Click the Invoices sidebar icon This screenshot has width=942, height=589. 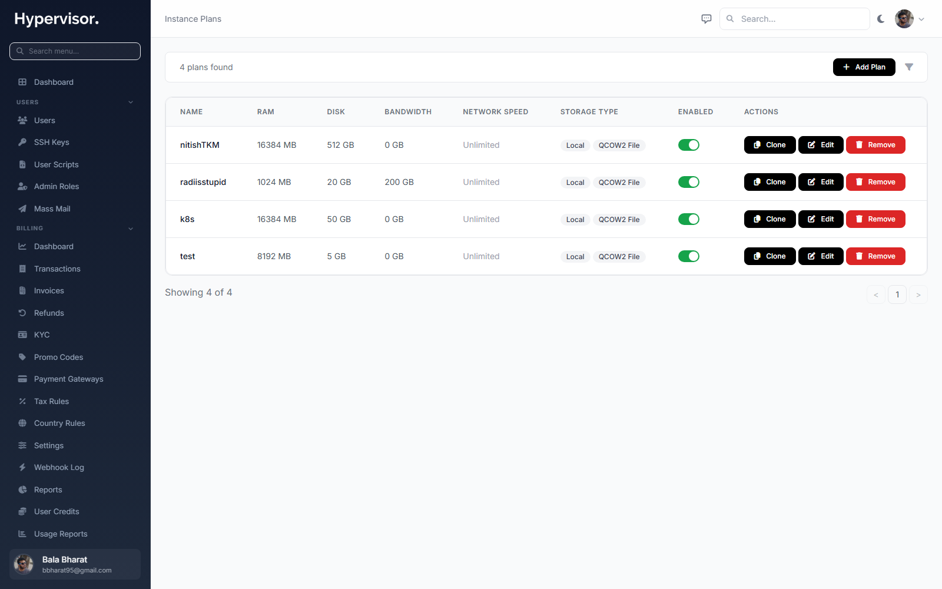pyautogui.click(x=22, y=290)
